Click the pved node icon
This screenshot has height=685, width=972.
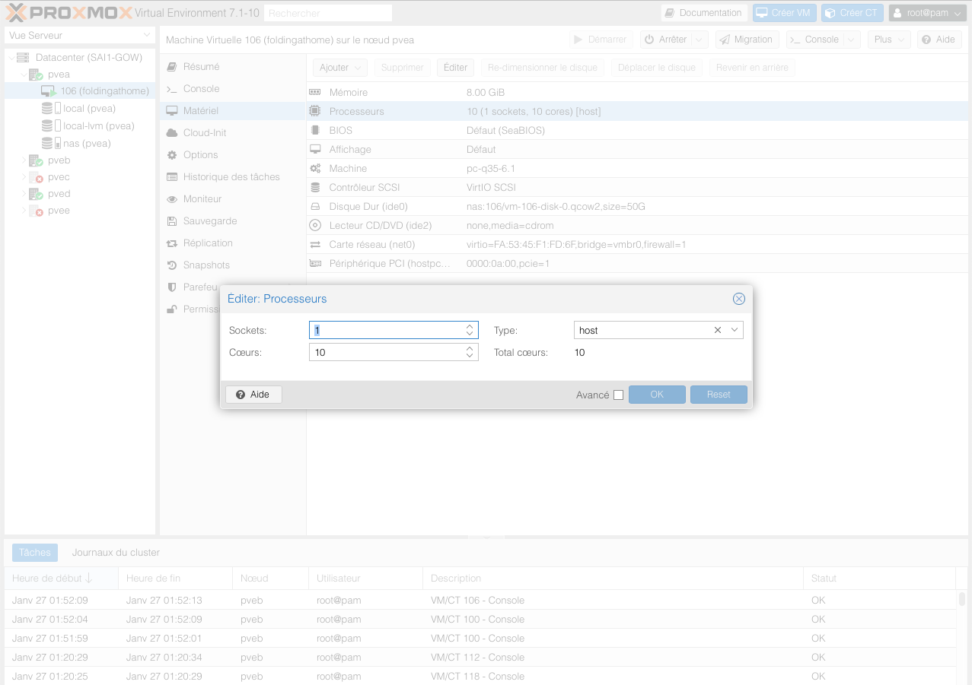click(x=36, y=194)
